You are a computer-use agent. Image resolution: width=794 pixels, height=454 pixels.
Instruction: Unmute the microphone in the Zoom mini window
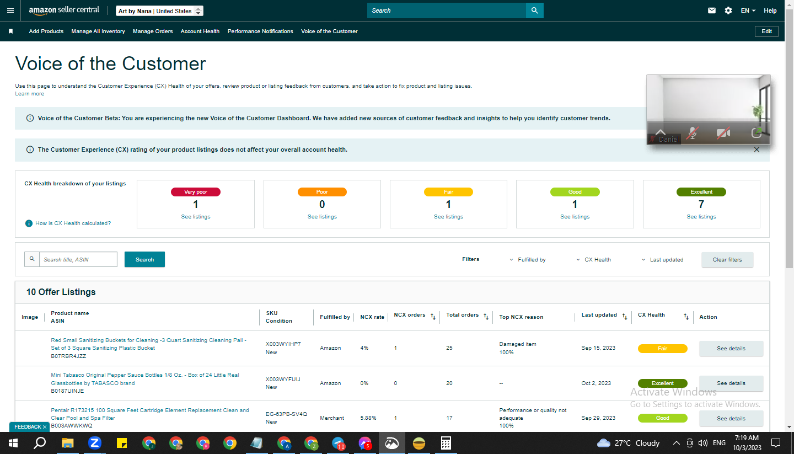(x=692, y=133)
